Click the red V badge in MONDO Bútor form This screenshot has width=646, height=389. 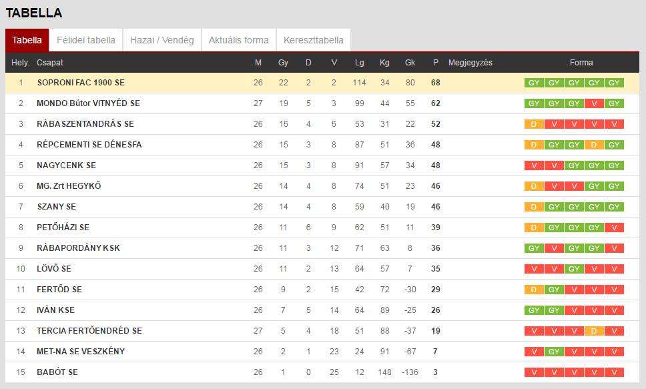tap(594, 103)
